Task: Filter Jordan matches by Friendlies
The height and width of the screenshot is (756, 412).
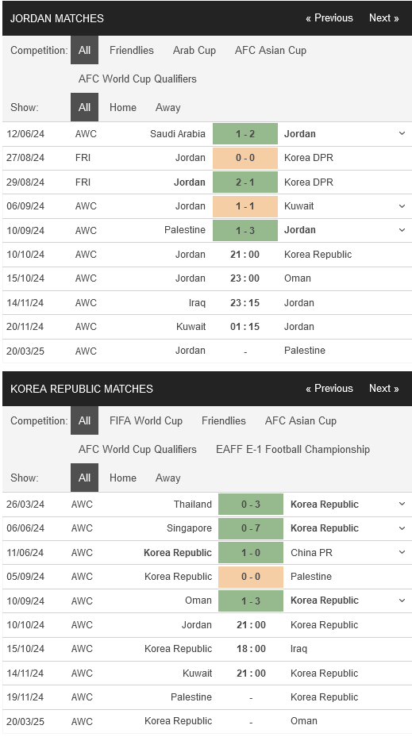Action: (131, 50)
